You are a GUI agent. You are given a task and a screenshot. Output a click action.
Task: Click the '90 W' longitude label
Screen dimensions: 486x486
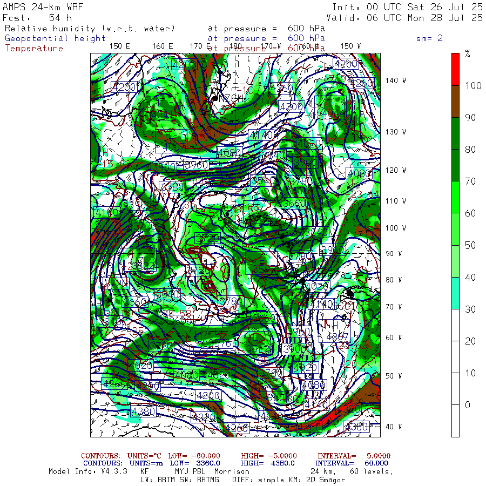click(394, 254)
